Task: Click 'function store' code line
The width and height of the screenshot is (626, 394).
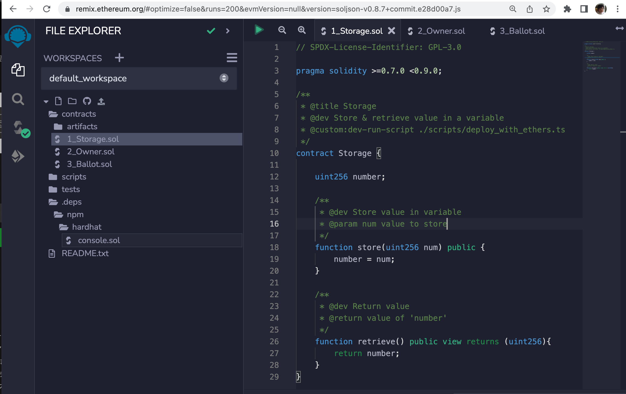Action: 400,247
